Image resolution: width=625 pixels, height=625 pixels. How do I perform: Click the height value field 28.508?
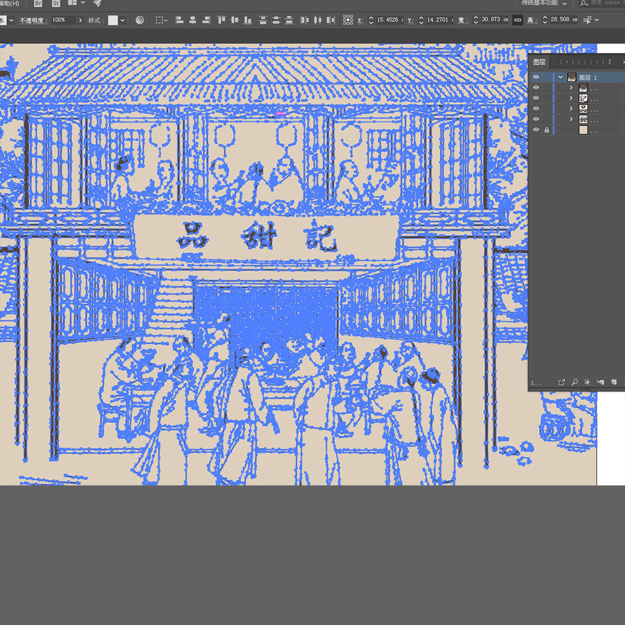[x=564, y=19]
